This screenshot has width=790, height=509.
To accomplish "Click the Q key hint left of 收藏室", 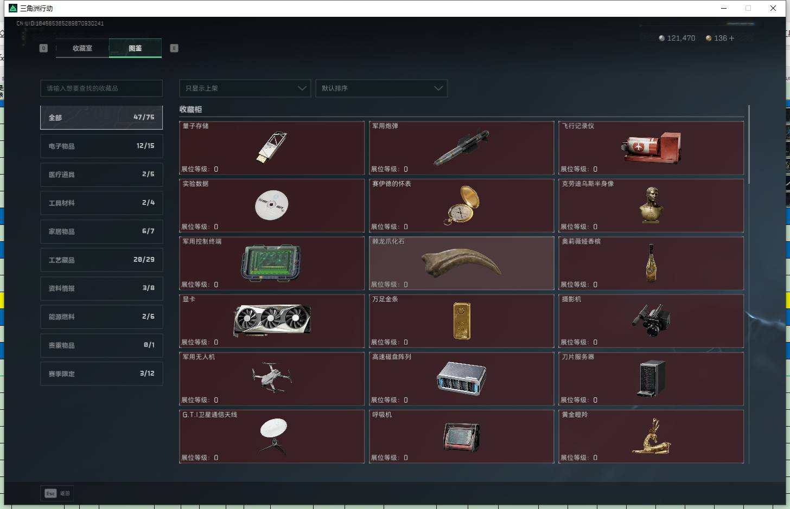I will coord(43,48).
